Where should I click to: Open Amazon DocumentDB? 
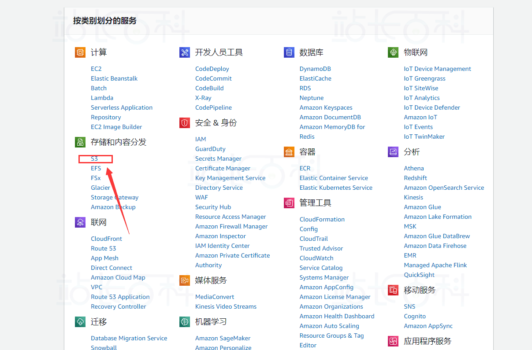[x=330, y=117]
